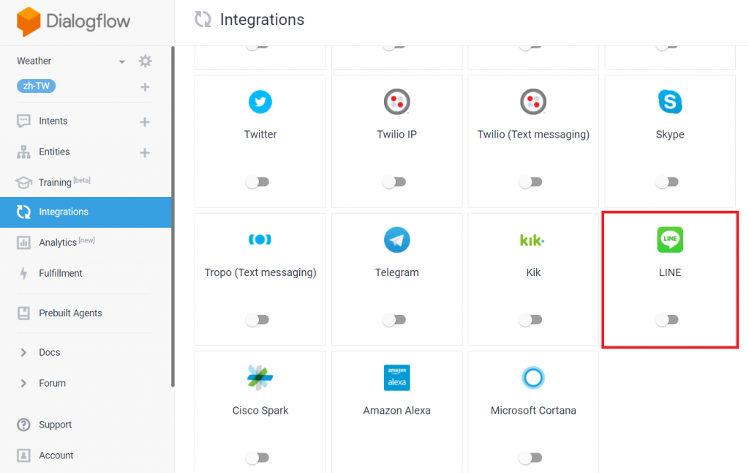
Task: Open Intents in the sidebar
Action: (x=53, y=121)
